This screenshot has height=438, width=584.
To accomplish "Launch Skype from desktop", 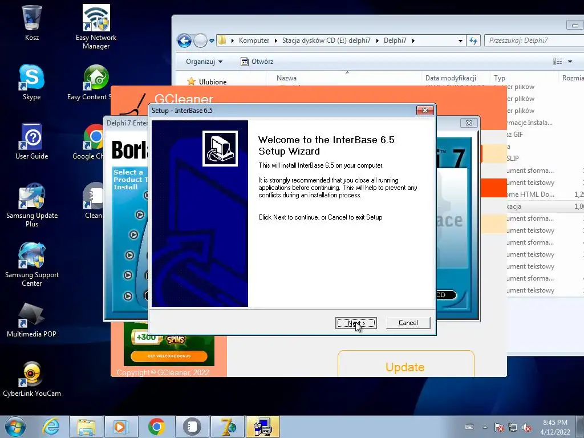I will coord(32,82).
